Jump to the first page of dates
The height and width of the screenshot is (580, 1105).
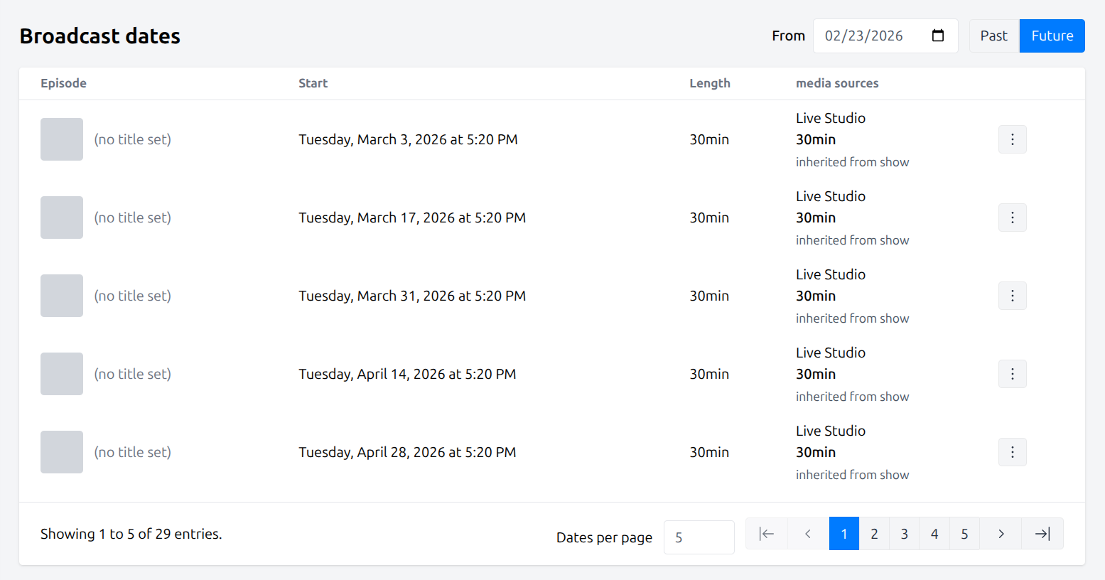[x=766, y=534]
